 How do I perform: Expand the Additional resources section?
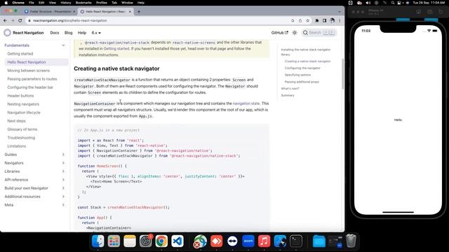click(63, 197)
